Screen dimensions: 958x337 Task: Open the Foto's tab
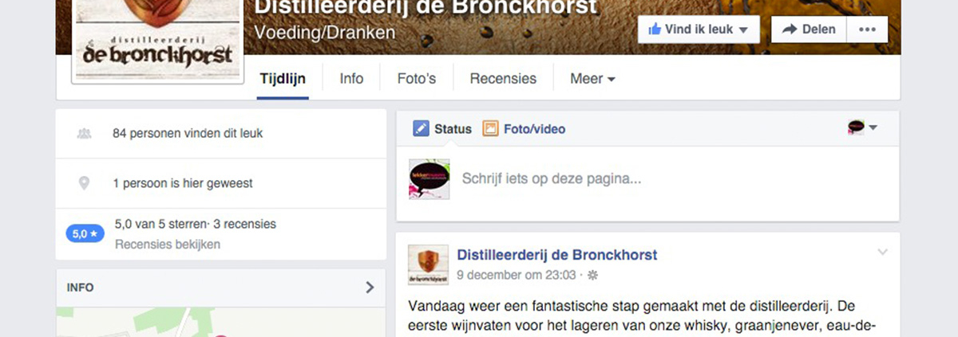point(417,79)
